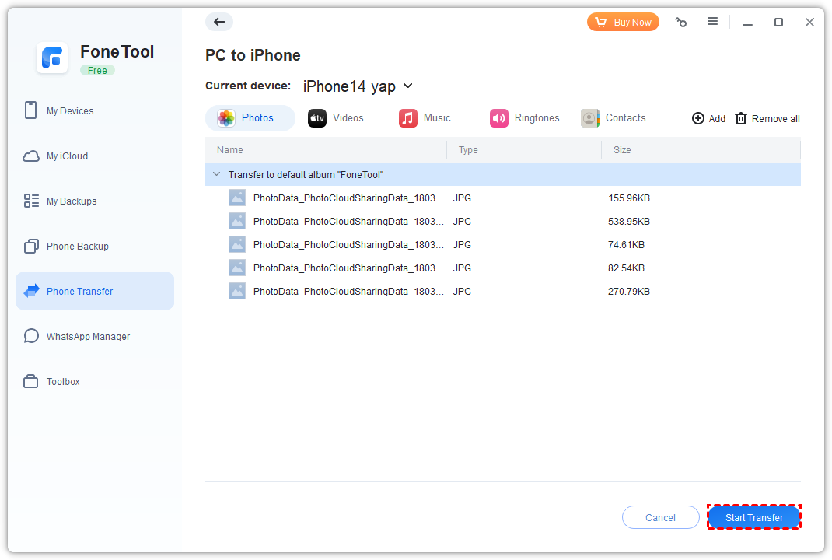Image resolution: width=832 pixels, height=560 pixels.
Task: Open the Toolbox section
Action: click(63, 382)
